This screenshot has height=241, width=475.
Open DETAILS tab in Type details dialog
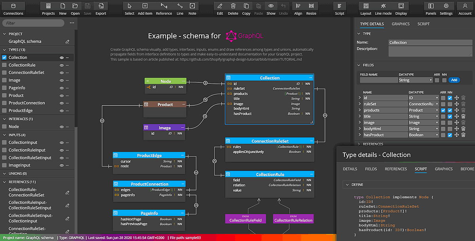click(x=350, y=169)
